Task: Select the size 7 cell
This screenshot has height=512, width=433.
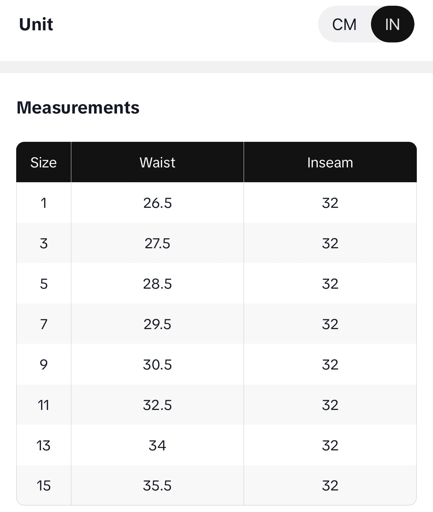Action: [44, 324]
